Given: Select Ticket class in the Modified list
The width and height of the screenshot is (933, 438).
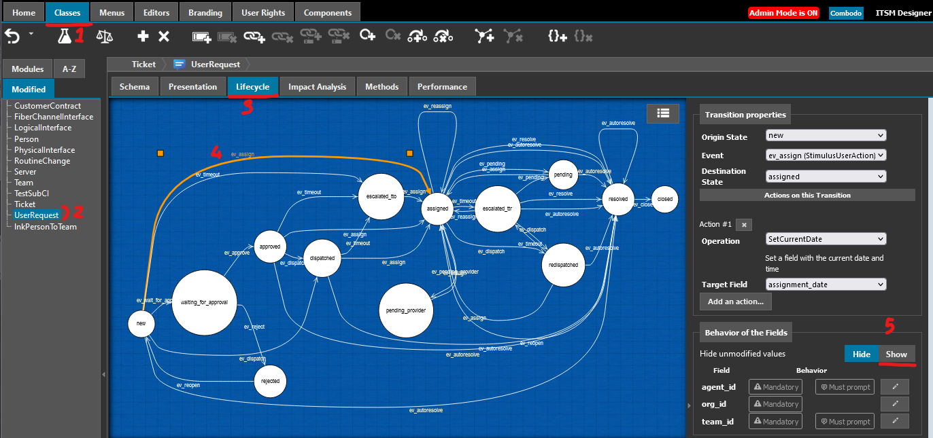Looking at the screenshot, I should coord(25,204).
